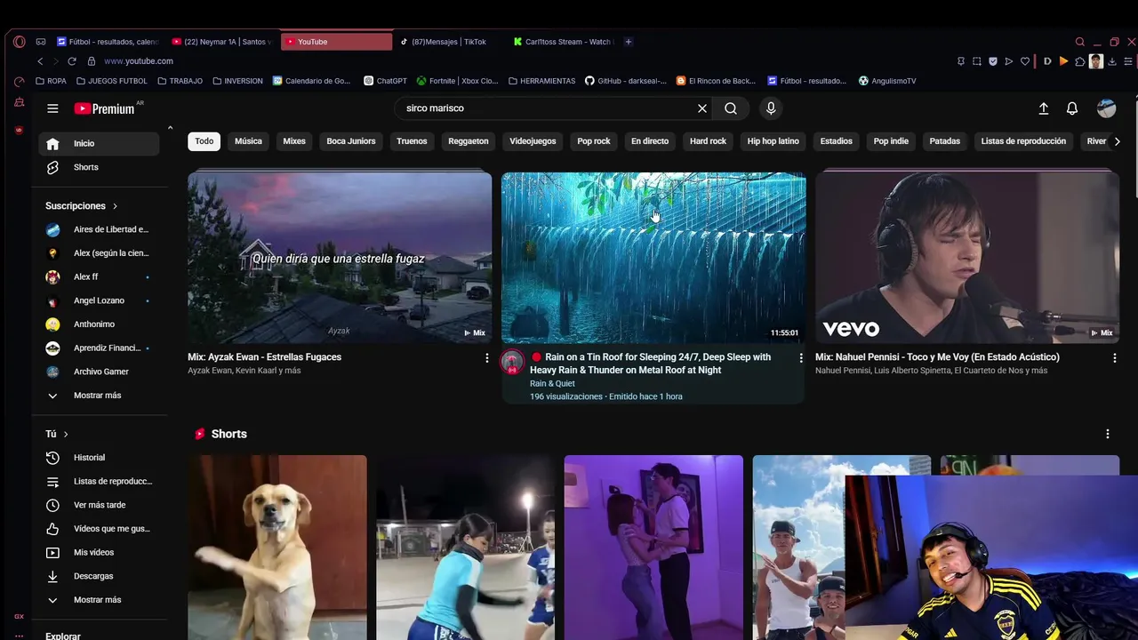Open the ChatGPT bookmark
Viewport: 1138px width, 640px height.
[385, 81]
